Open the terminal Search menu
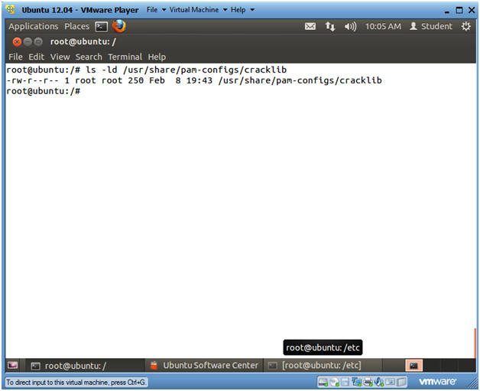The image size is (480, 391). point(89,57)
